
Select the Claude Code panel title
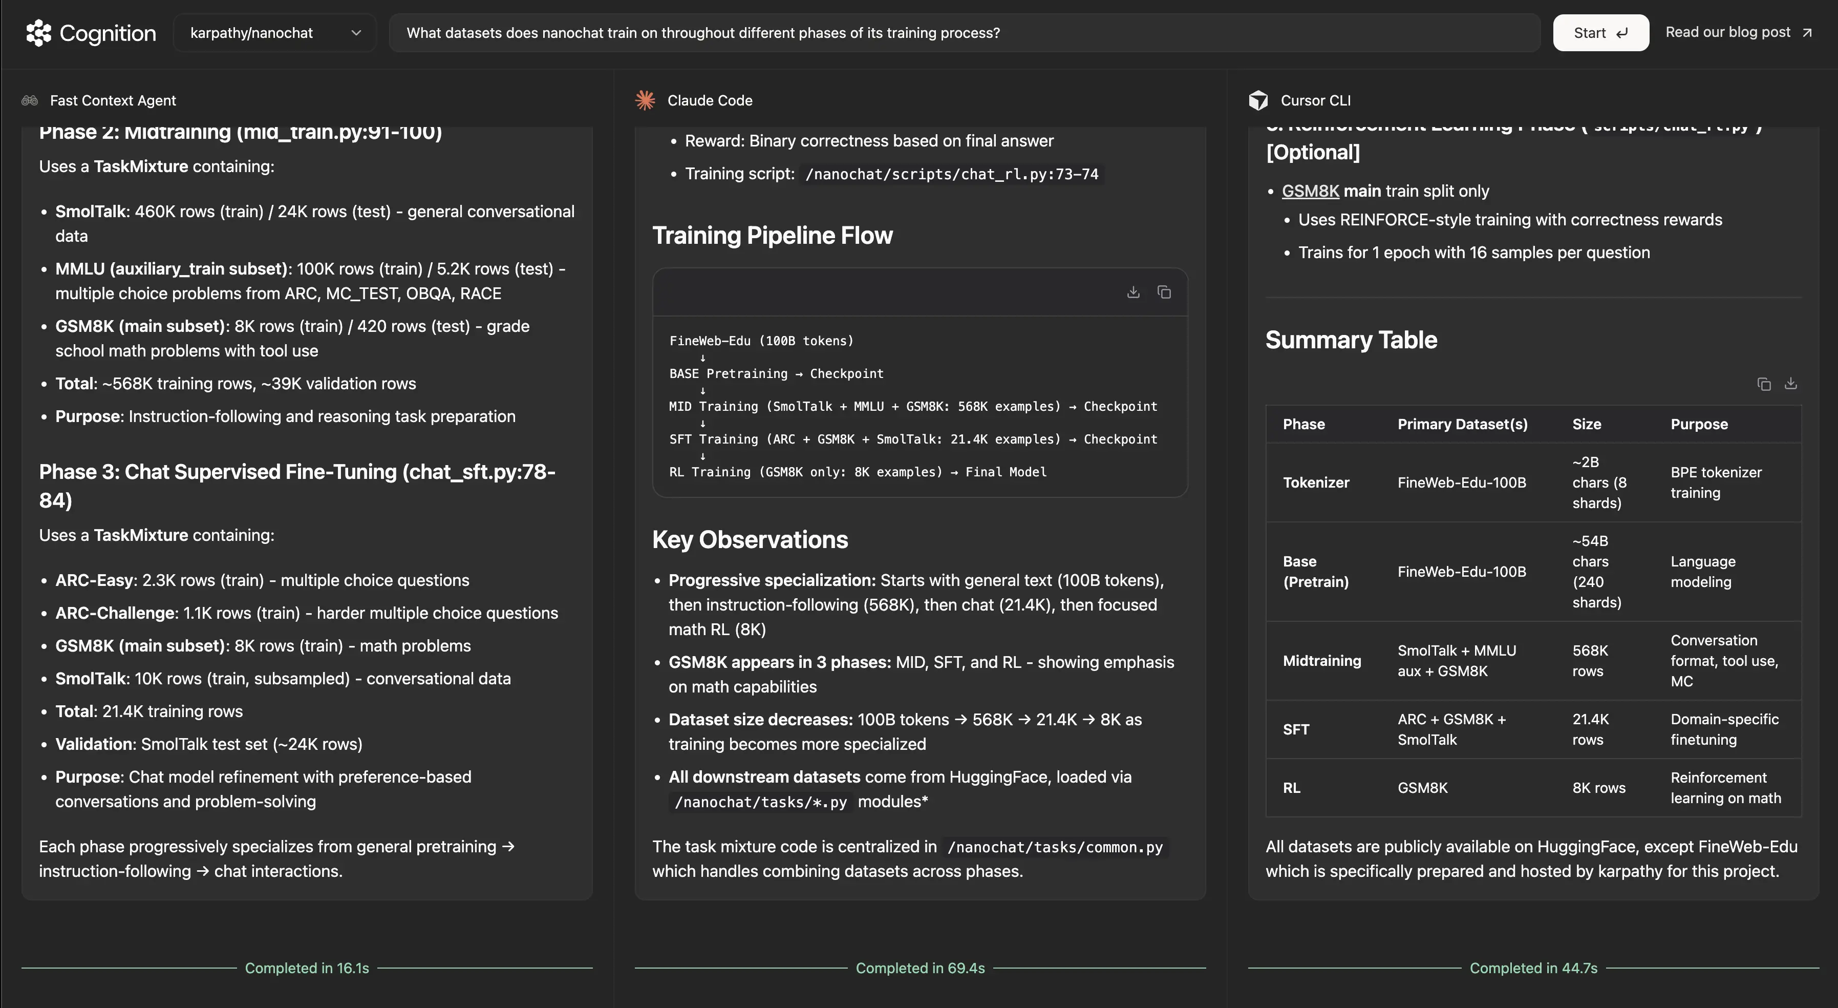[x=709, y=101]
